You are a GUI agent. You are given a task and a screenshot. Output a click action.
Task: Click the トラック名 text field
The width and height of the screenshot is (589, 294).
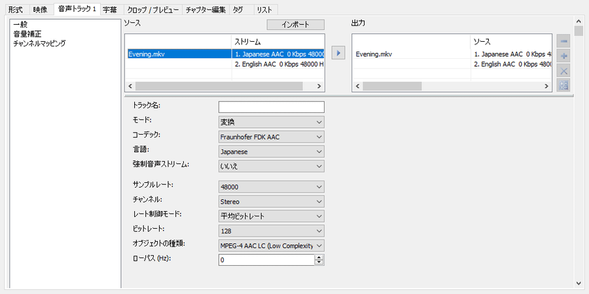coord(271,107)
